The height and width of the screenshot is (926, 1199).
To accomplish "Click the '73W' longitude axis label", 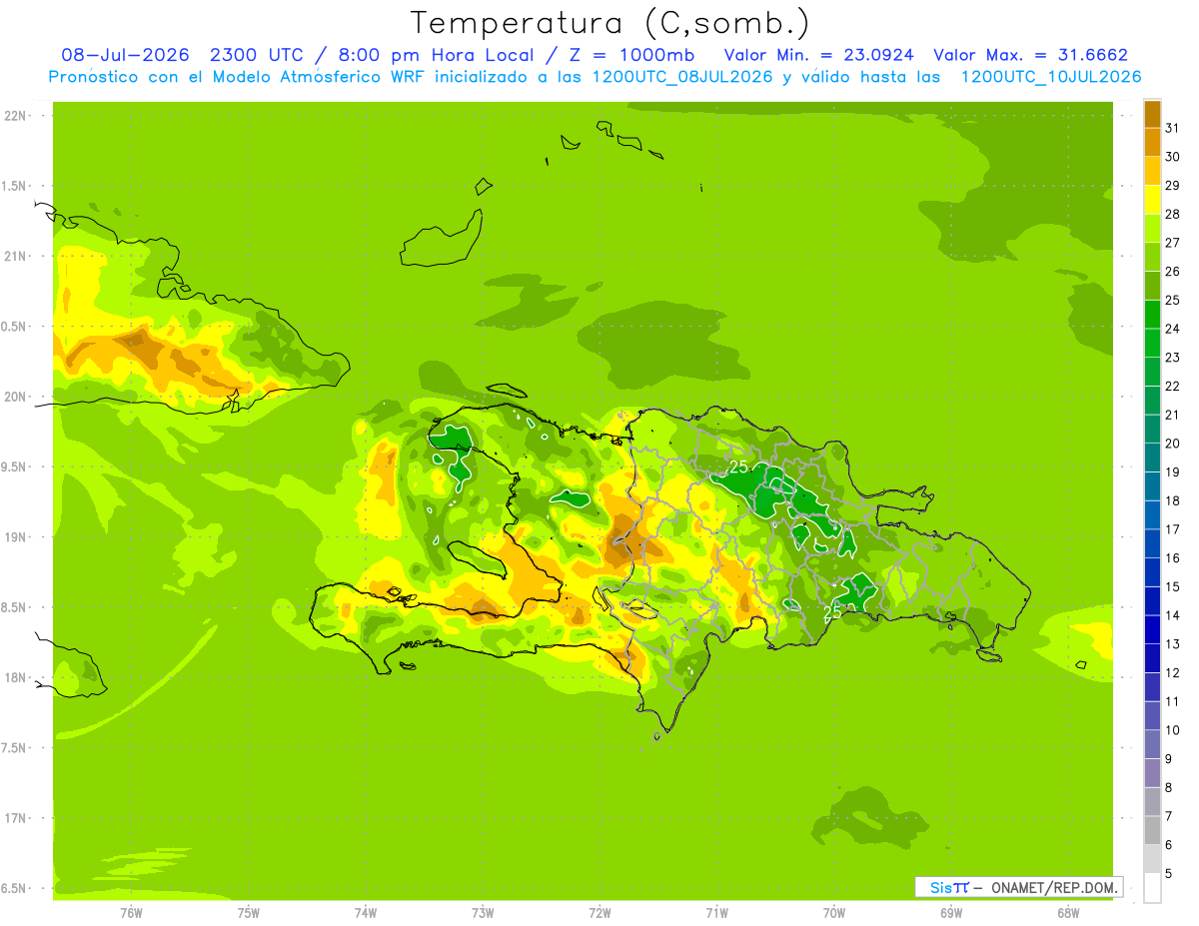I will pos(483,913).
